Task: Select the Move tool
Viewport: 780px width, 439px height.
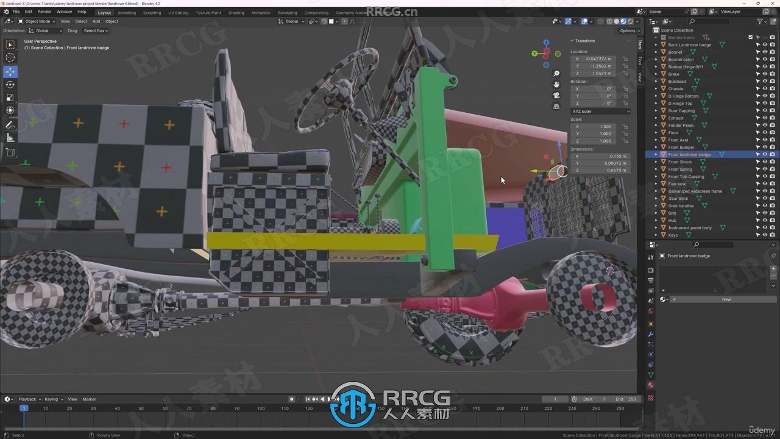Action: [x=10, y=72]
